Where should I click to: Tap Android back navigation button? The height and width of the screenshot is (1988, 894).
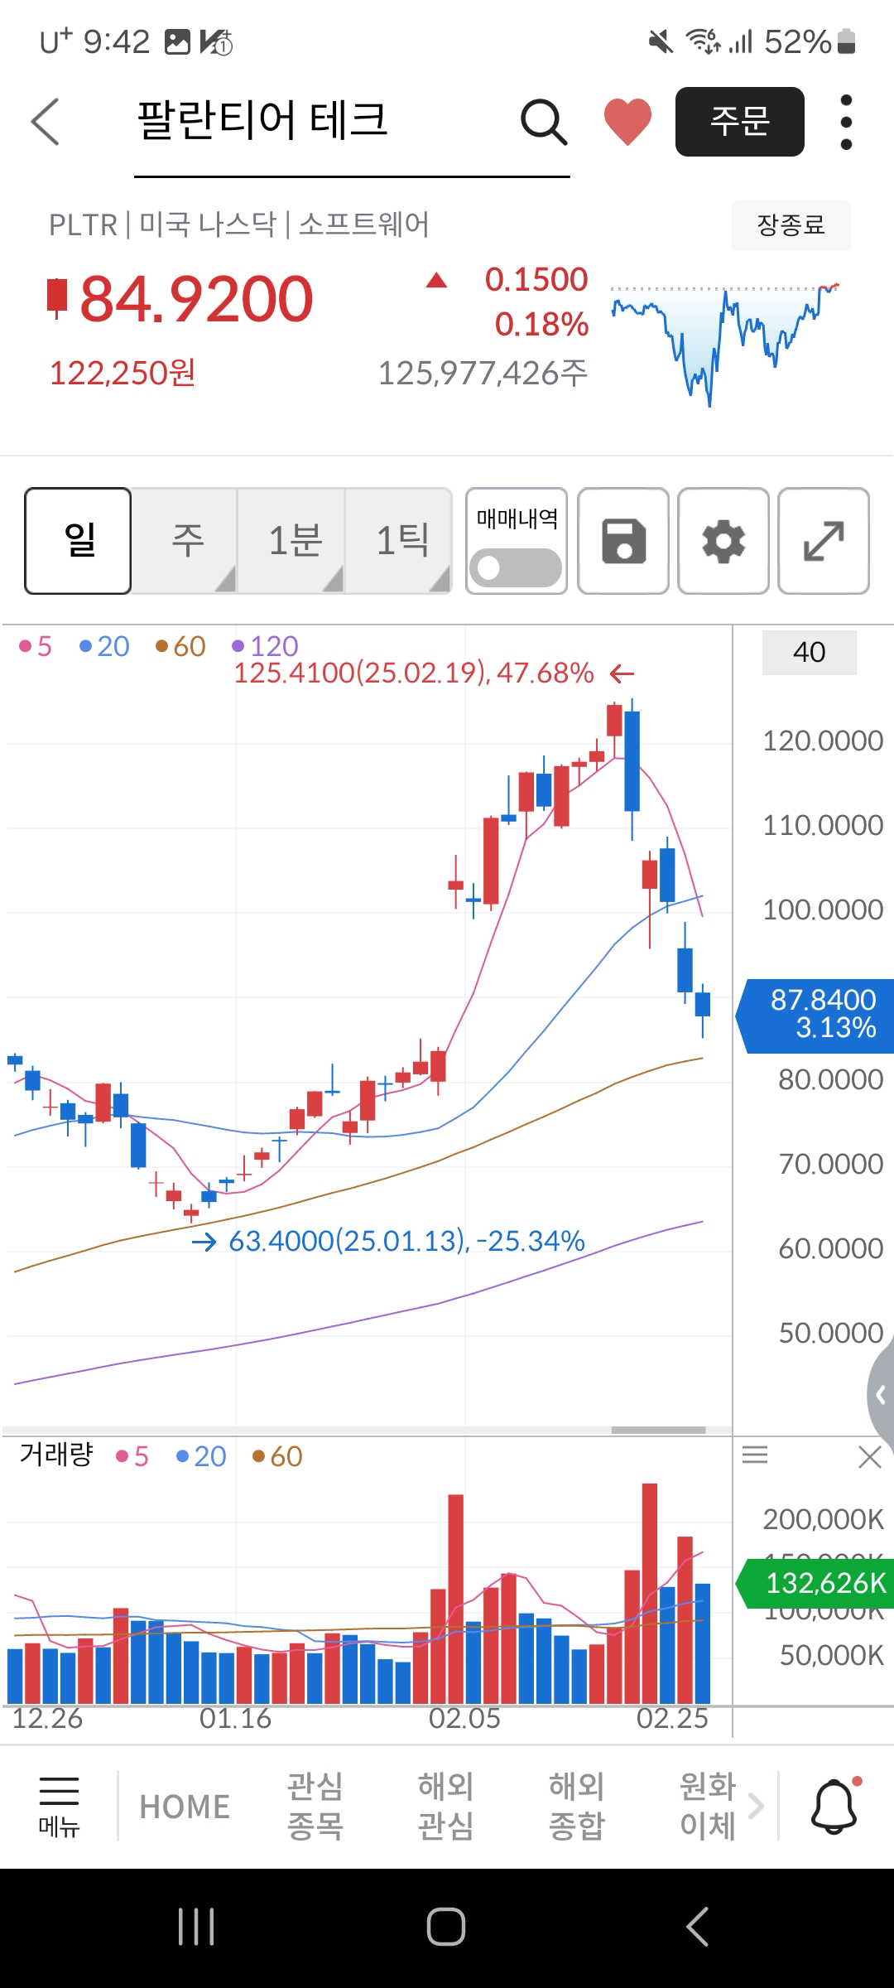pyautogui.click(x=697, y=1927)
